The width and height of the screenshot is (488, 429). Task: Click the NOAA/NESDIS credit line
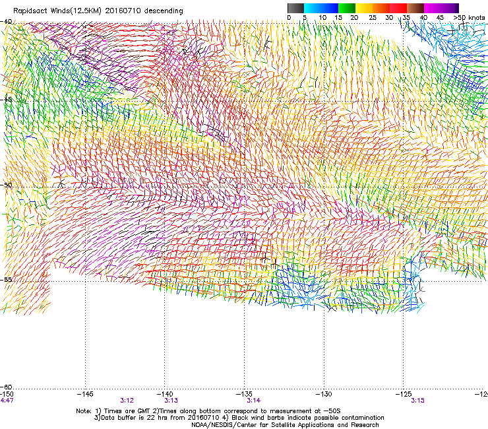(x=285, y=424)
